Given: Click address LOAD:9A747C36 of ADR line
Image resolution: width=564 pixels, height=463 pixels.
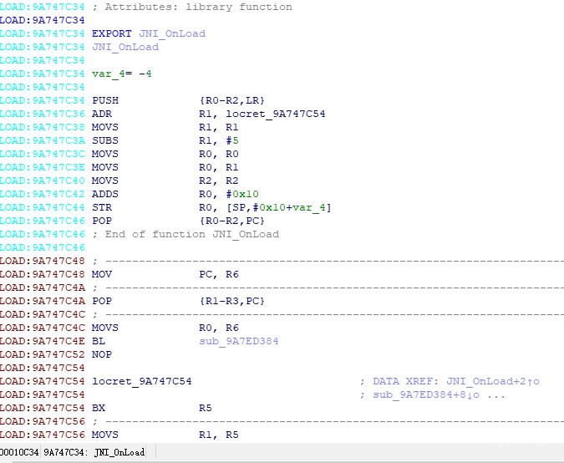Looking at the screenshot, I should point(43,114).
